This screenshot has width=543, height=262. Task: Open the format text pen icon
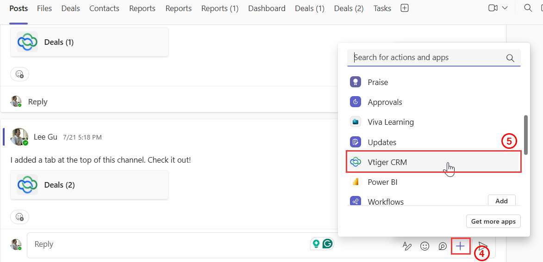point(407,246)
